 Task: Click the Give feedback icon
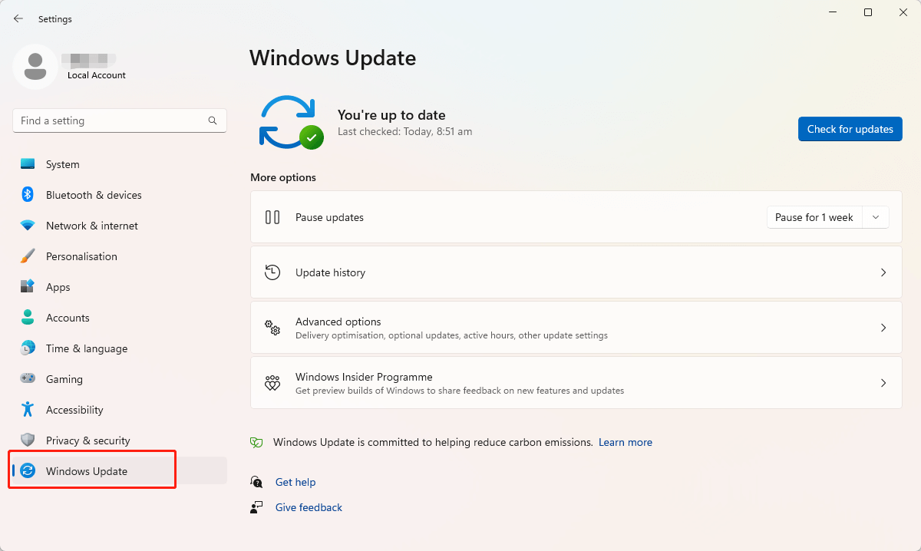click(x=256, y=507)
